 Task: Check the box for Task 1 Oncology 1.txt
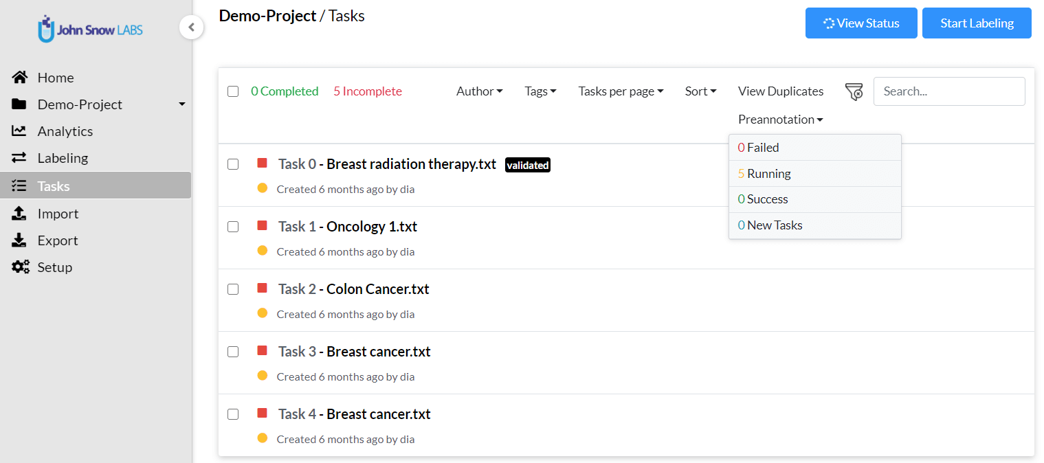pyautogui.click(x=233, y=227)
